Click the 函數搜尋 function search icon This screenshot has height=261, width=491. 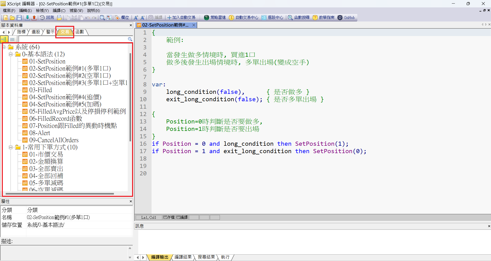coord(299,18)
